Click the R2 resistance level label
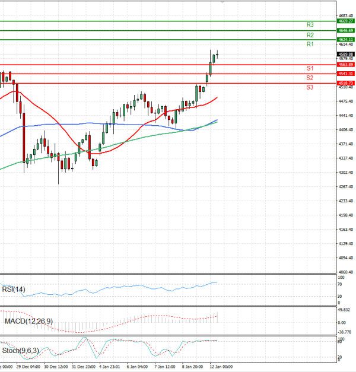Viewport: 356px width, 372px height. click(310, 35)
